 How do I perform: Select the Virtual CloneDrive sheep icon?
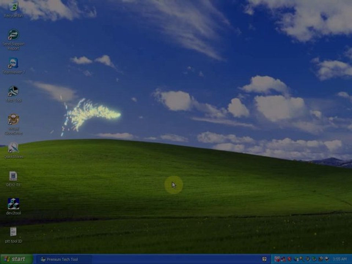(x=13, y=120)
